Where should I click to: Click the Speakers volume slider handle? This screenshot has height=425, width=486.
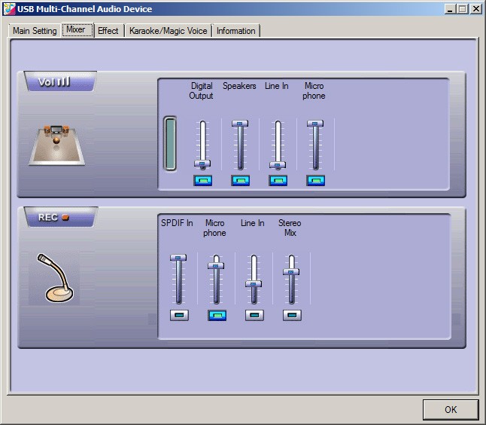click(240, 124)
